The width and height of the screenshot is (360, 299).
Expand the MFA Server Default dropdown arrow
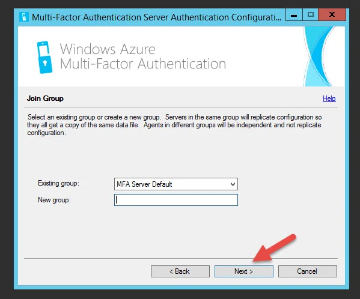(x=233, y=184)
